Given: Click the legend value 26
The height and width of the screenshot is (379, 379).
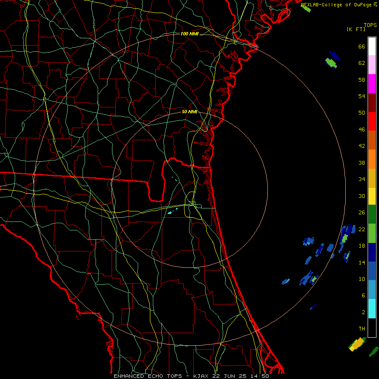Looking at the screenshot, I should tap(362, 213).
